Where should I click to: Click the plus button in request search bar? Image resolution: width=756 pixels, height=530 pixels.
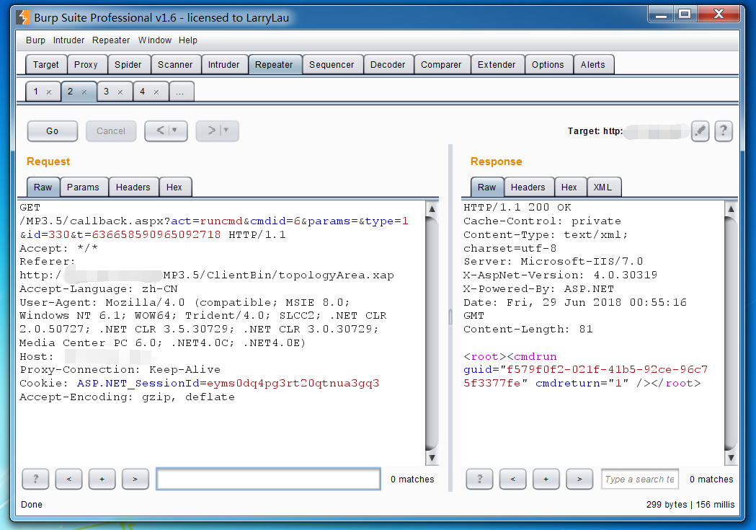click(102, 479)
